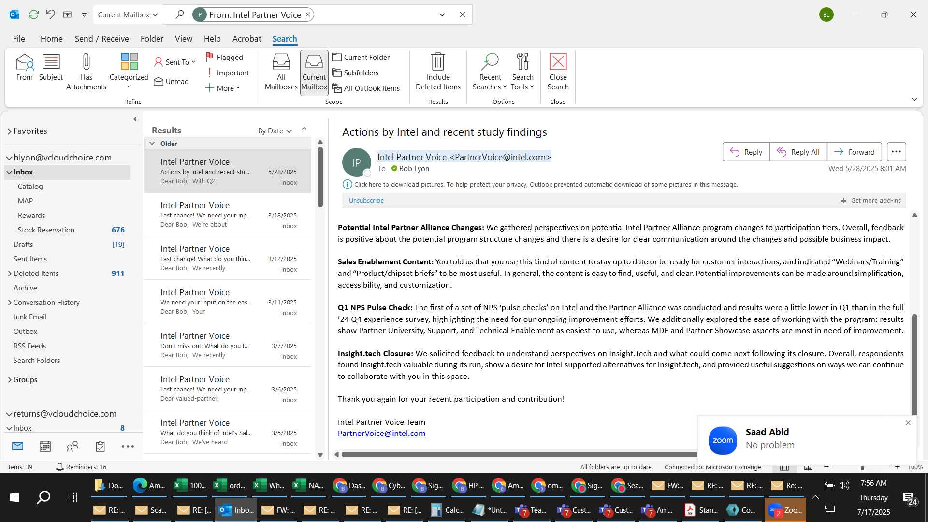Image resolution: width=928 pixels, height=522 pixels.
Task: Limit scope to Current Folder
Action: (x=361, y=57)
